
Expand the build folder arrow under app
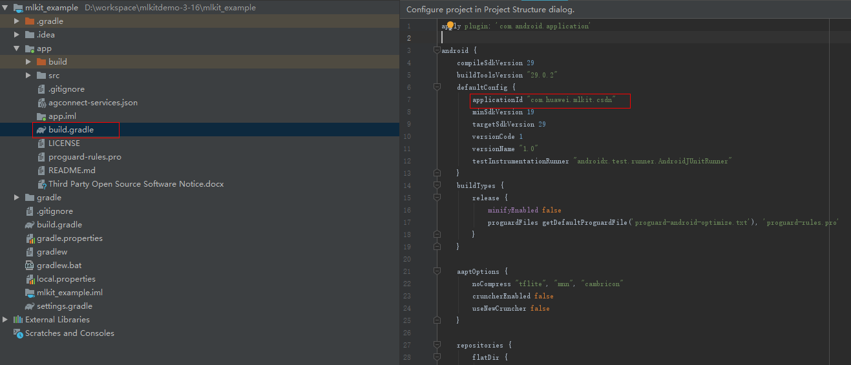click(29, 62)
